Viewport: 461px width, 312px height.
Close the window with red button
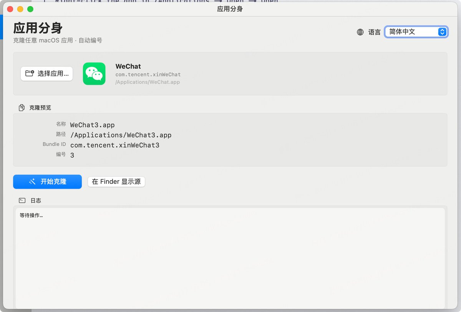click(10, 9)
